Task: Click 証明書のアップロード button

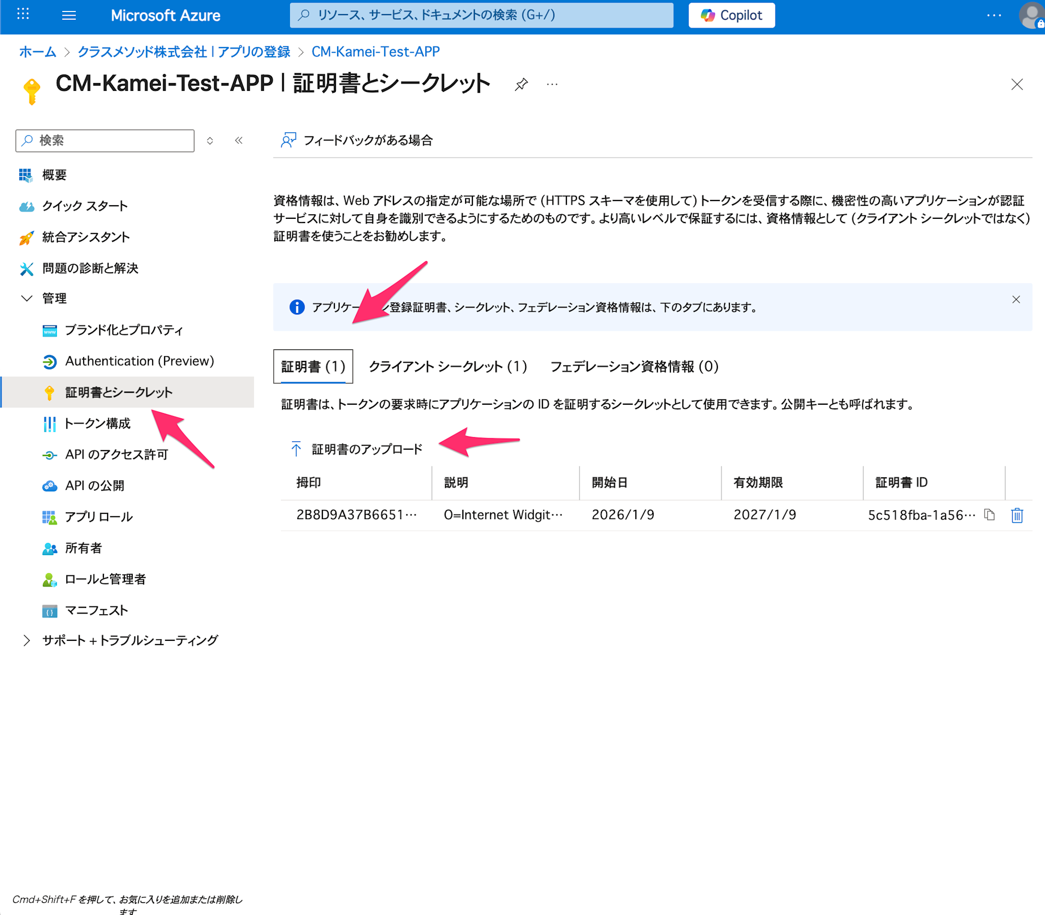Action: tap(357, 449)
